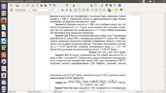Open Firefox from the Ubuntu launcher
The image size is (166, 93).
pos(4,20)
